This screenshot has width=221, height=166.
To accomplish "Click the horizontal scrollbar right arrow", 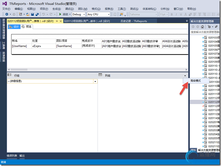I will point(186,69).
